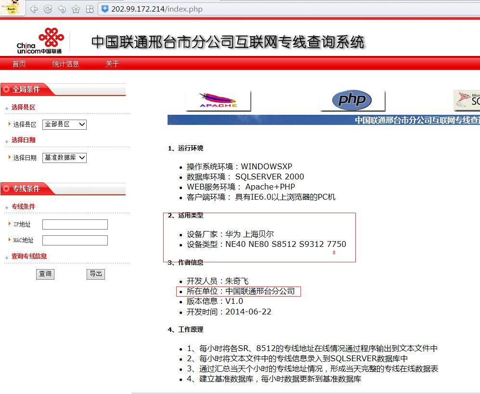Click the text 开发时间：2014-06-22

pyautogui.click(x=229, y=312)
